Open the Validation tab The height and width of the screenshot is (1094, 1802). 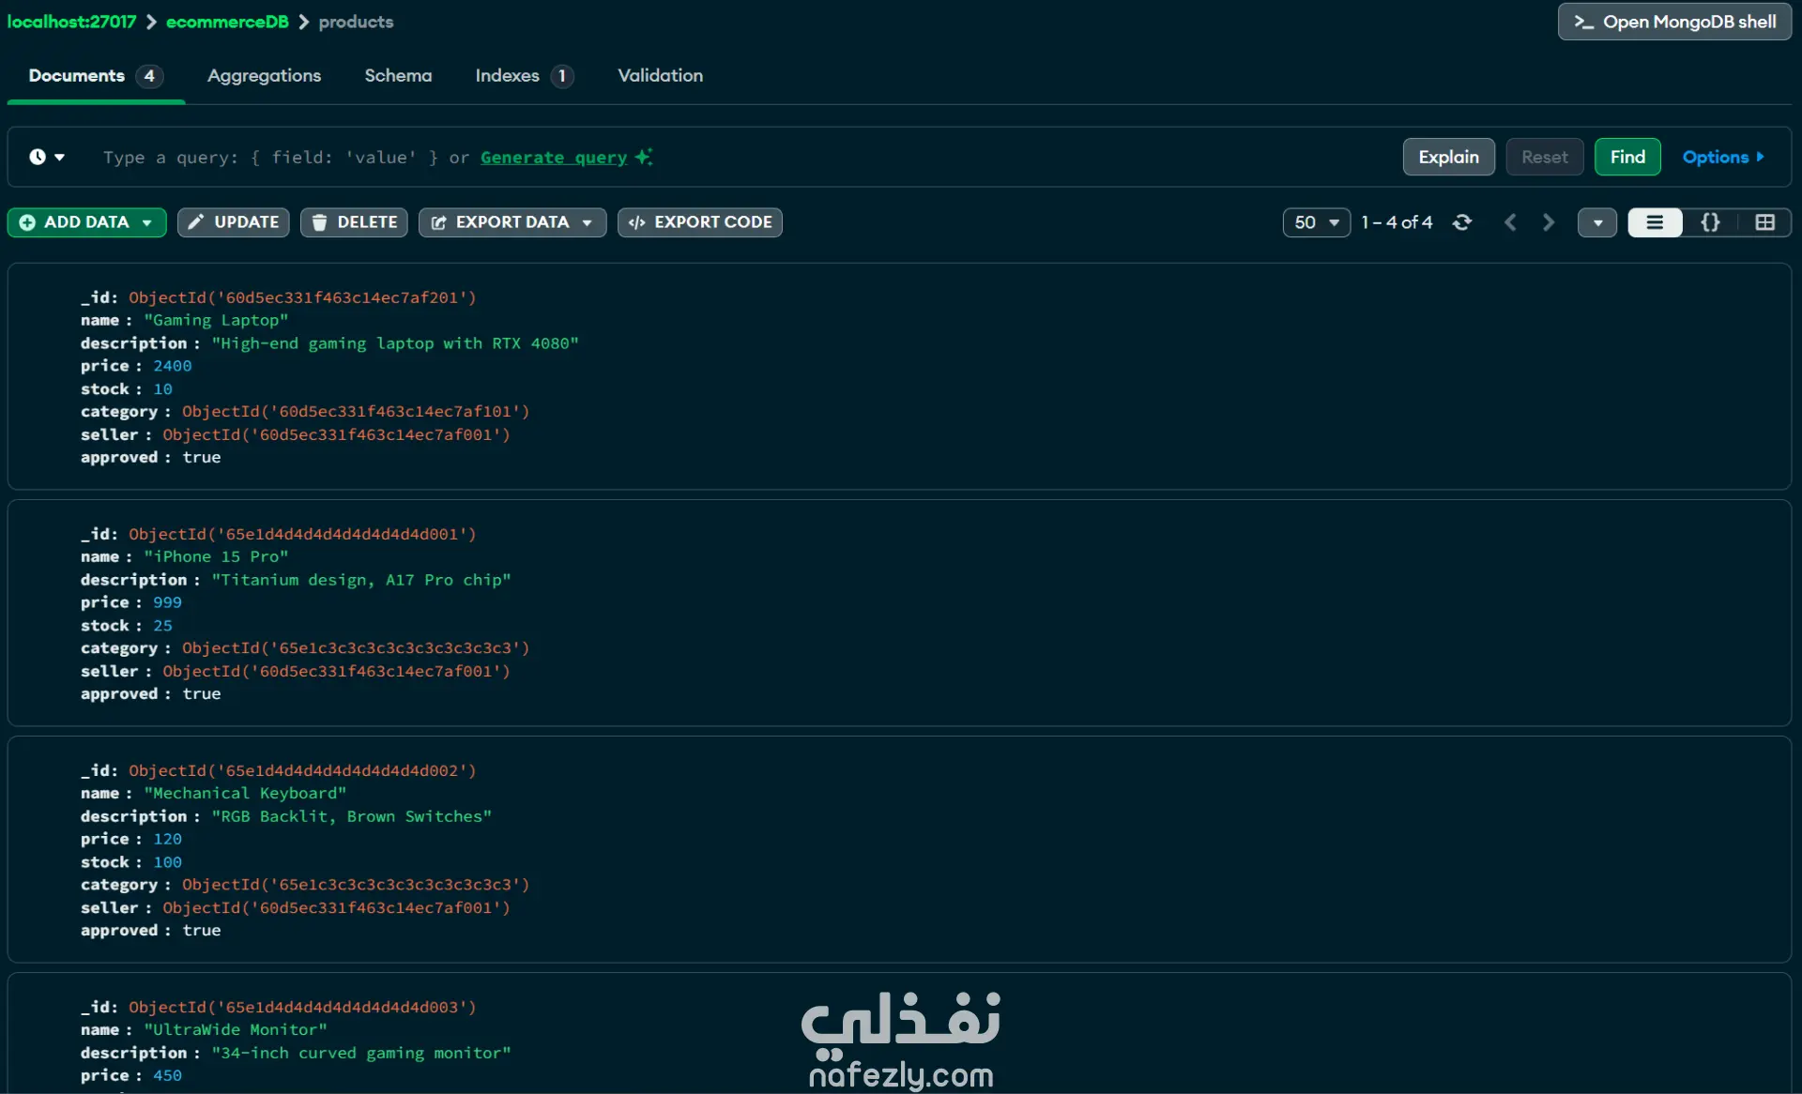click(660, 76)
